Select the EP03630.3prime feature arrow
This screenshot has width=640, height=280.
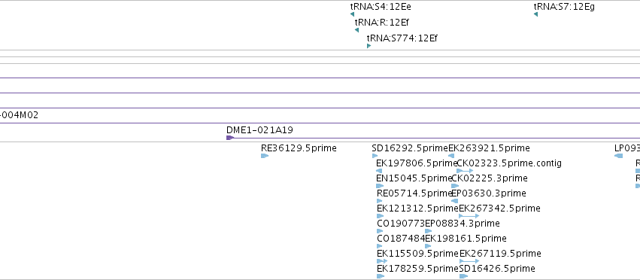(455, 201)
